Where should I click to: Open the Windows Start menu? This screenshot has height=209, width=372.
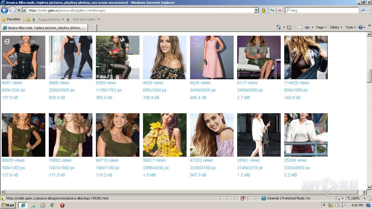coord(8,205)
